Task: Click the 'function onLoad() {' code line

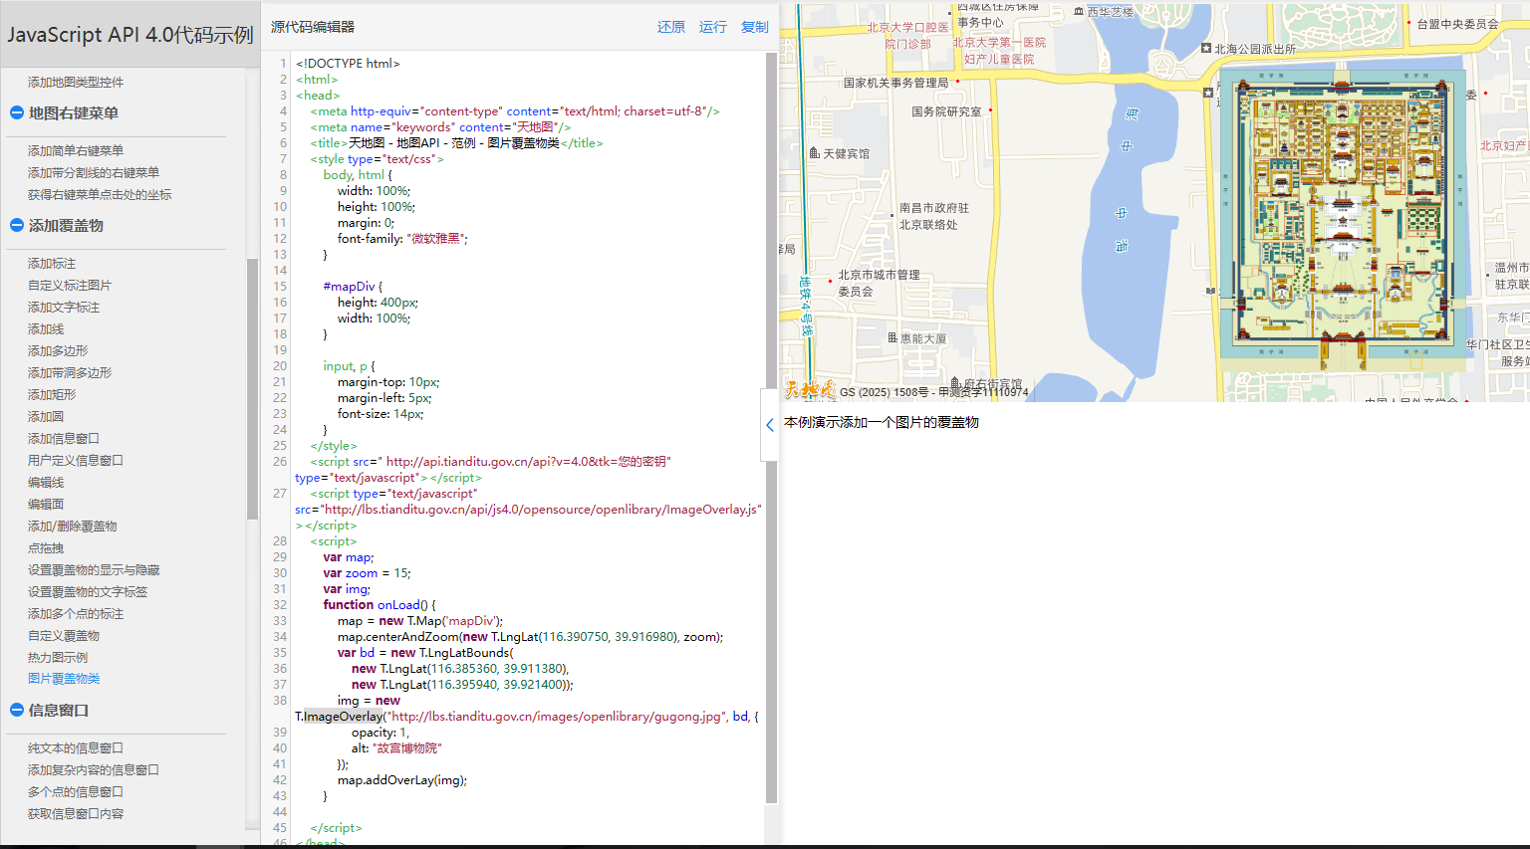Action: (380, 605)
